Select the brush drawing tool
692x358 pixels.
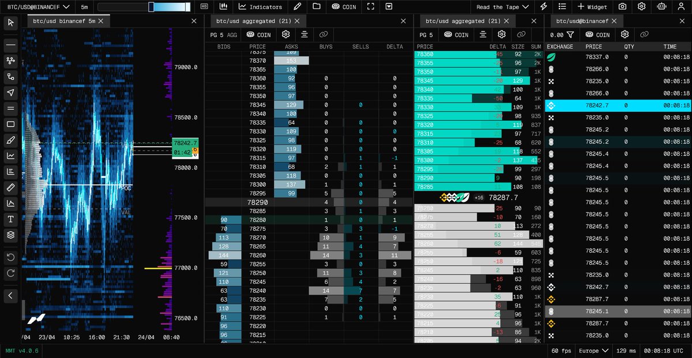(10, 140)
